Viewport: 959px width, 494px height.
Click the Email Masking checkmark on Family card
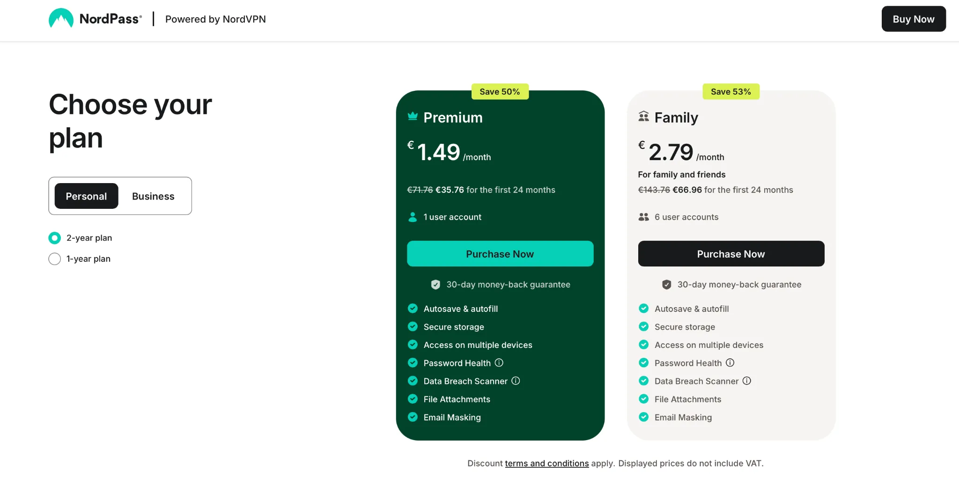(643, 417)
